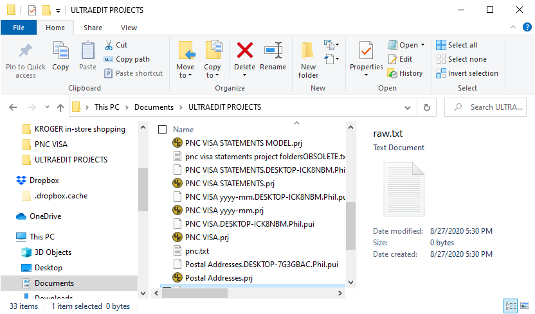
Task: Click the Search ULTRAEDIT PROJECTS field
Action: tap(485, 107)
